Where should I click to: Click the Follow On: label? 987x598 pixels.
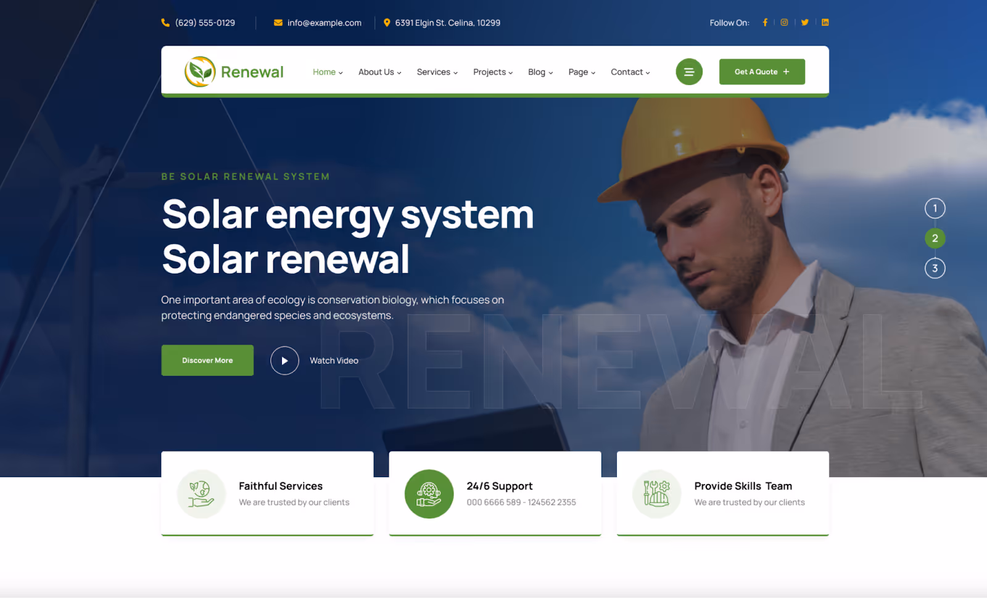pyautogui.click(x=730, y=23)
